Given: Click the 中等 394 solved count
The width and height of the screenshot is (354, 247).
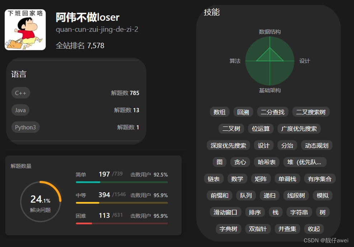Looking at the screenshot, I should (104, 195).
